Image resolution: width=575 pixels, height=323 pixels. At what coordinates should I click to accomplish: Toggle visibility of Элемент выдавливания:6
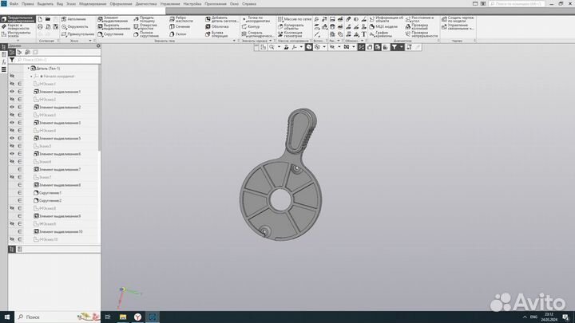(12, 154)
